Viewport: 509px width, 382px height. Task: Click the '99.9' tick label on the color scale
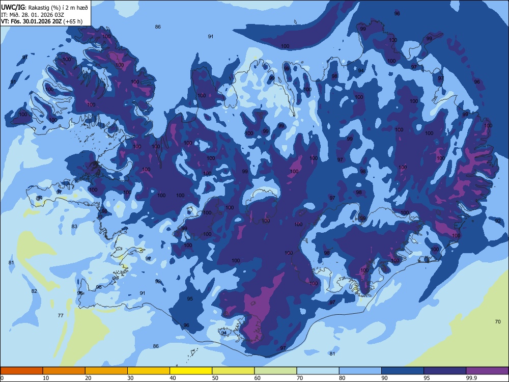click(471, 378)
